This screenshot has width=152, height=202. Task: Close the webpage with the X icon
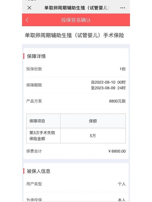tap(29, 8)
